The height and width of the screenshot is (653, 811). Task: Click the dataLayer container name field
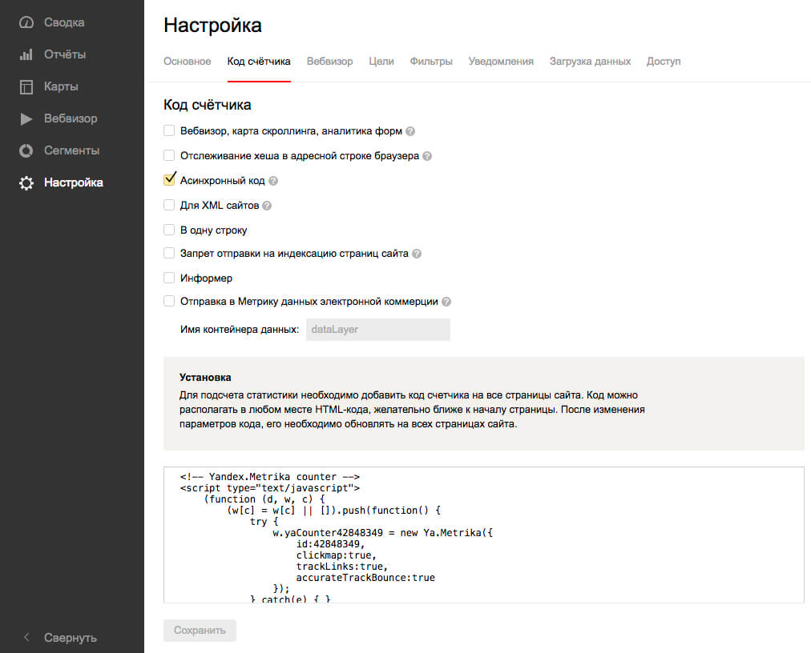click(x=377, y=330)
